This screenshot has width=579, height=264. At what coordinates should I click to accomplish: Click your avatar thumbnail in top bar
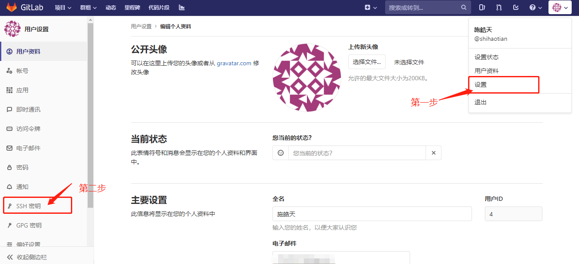(x=557, y=7)
